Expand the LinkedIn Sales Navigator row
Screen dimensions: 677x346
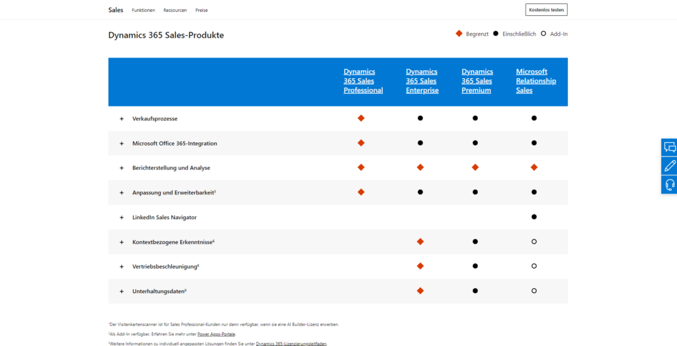click(122, 217)
